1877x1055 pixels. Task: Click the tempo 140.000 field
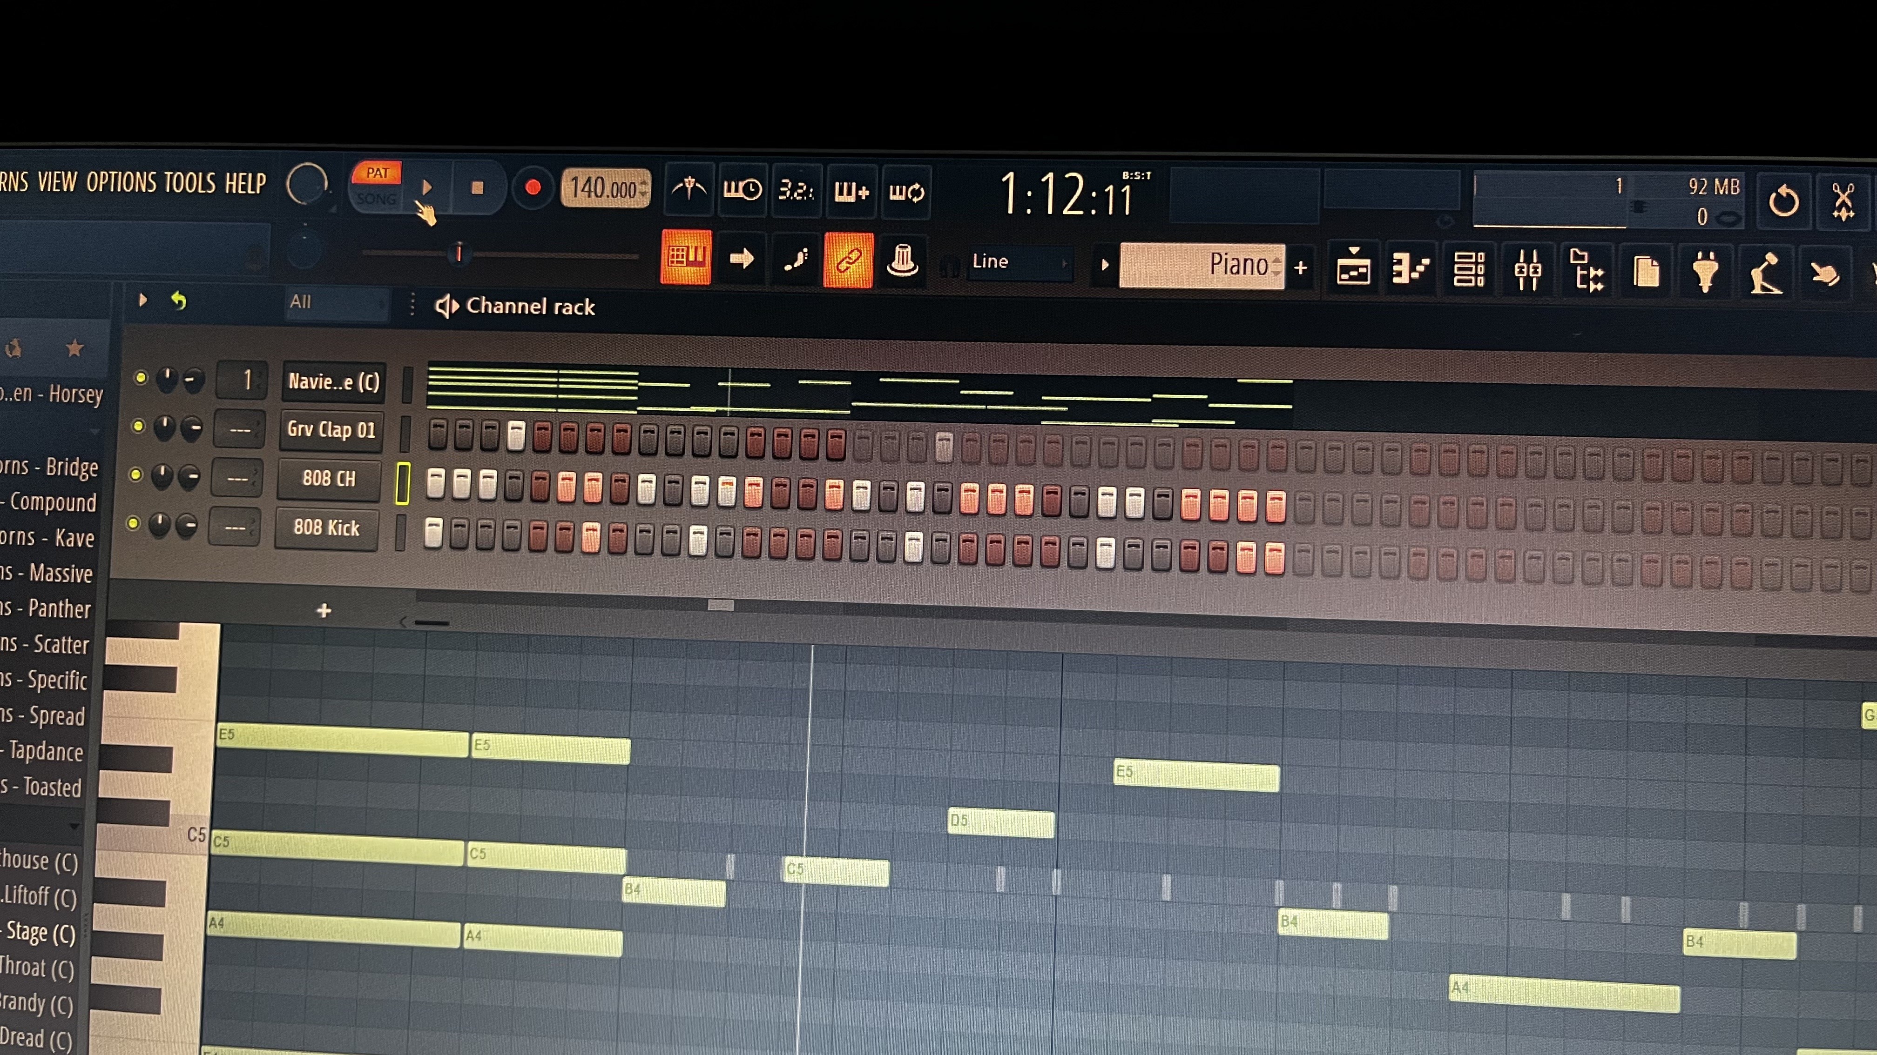[x=603, y=188]
